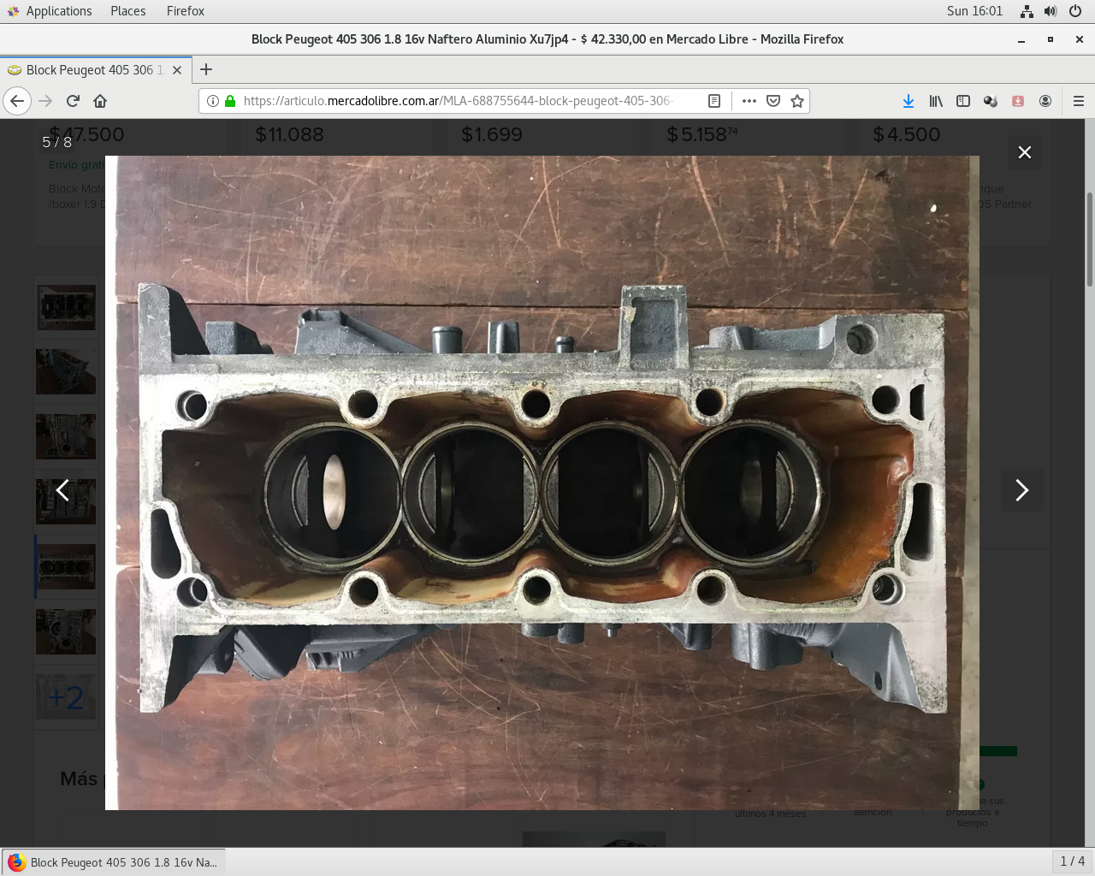
Task: Click the enlarged engine block photo
Action: [542, 482]
